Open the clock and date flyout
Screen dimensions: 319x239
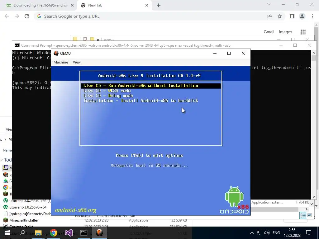point(292,233)
